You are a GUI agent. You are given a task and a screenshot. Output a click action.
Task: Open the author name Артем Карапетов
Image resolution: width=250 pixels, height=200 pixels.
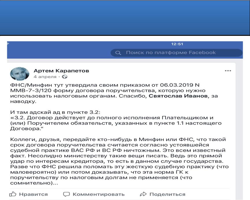tap(61, 71)
